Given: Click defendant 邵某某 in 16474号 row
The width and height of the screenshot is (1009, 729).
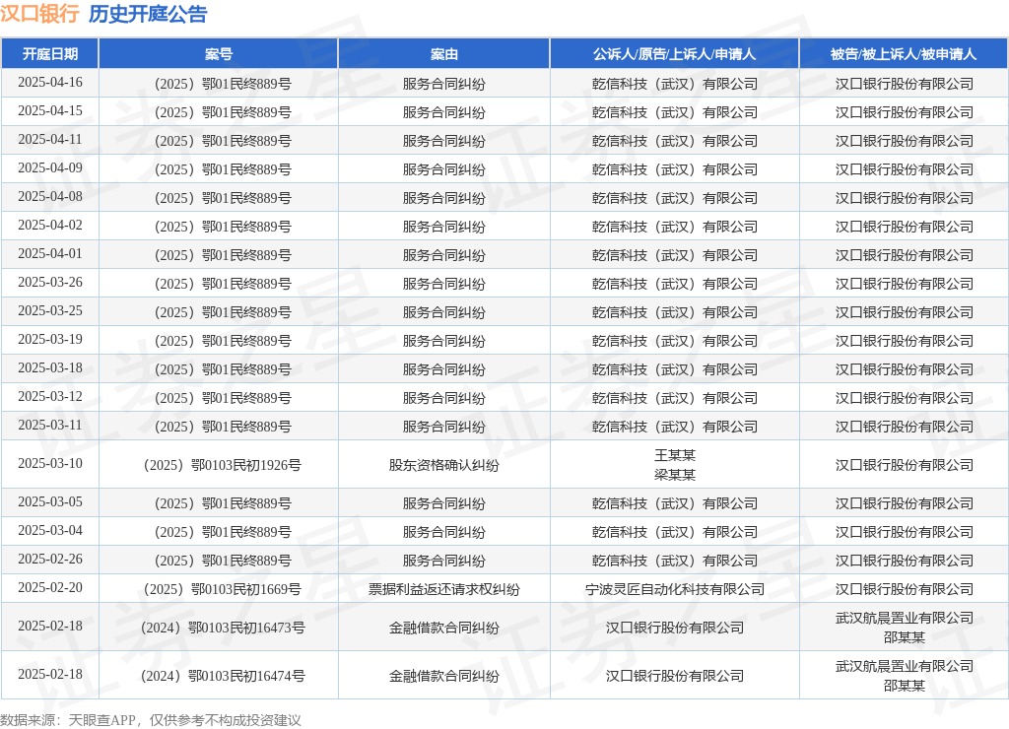Looking at the screenshot, I should point(904,686).
